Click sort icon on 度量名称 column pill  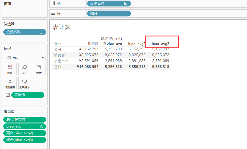coord(126,4)
